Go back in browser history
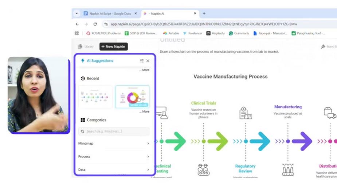This screenshot has height=189, width=337. [77, 24]
